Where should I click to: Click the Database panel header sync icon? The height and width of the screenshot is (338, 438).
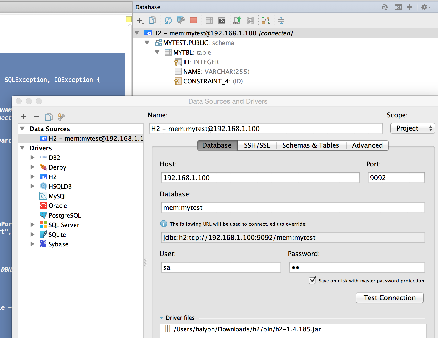(x=385, y=7)
